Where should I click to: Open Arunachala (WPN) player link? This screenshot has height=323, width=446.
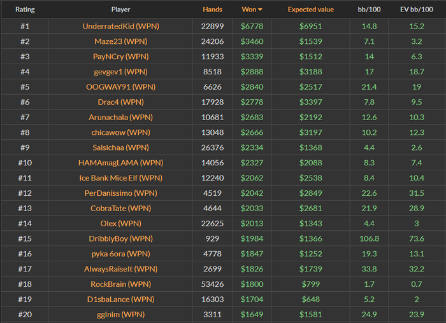coord(120,117)
